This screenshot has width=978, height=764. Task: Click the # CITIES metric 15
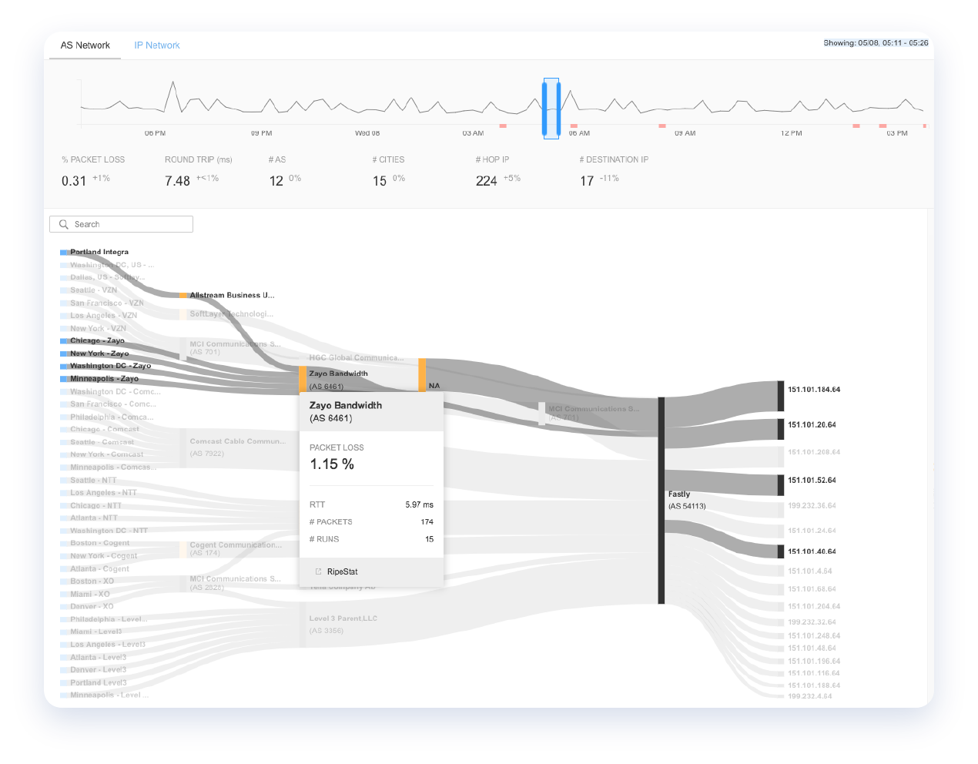pyautogui.click(x=380, y=181)
